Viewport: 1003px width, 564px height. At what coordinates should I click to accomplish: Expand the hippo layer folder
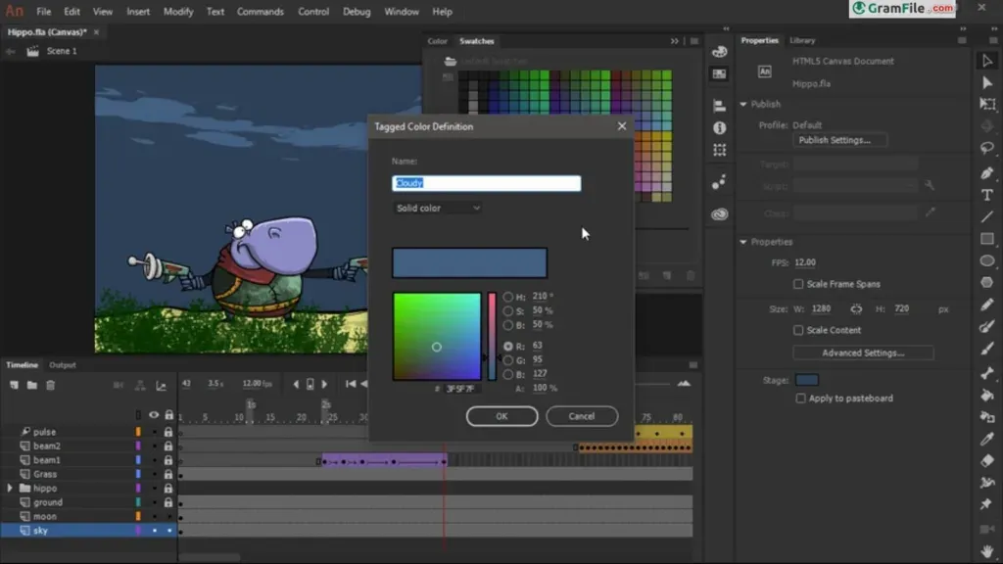point(10,489)
